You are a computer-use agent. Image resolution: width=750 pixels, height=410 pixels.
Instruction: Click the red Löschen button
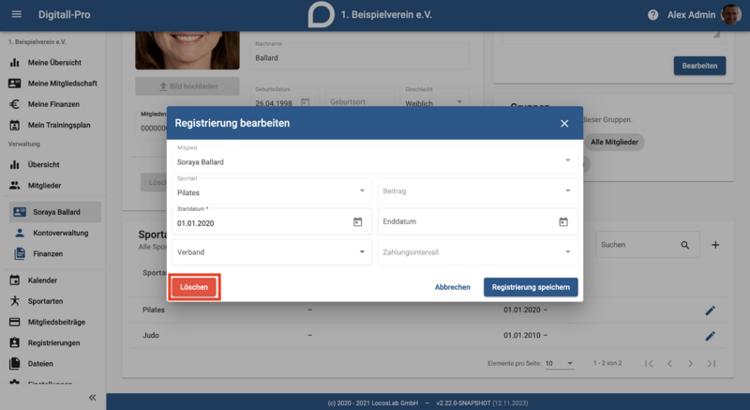[194, 287]
